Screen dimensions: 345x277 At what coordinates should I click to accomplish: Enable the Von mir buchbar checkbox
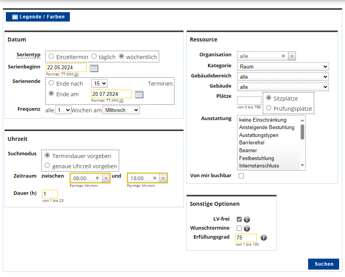click(241, 176)
